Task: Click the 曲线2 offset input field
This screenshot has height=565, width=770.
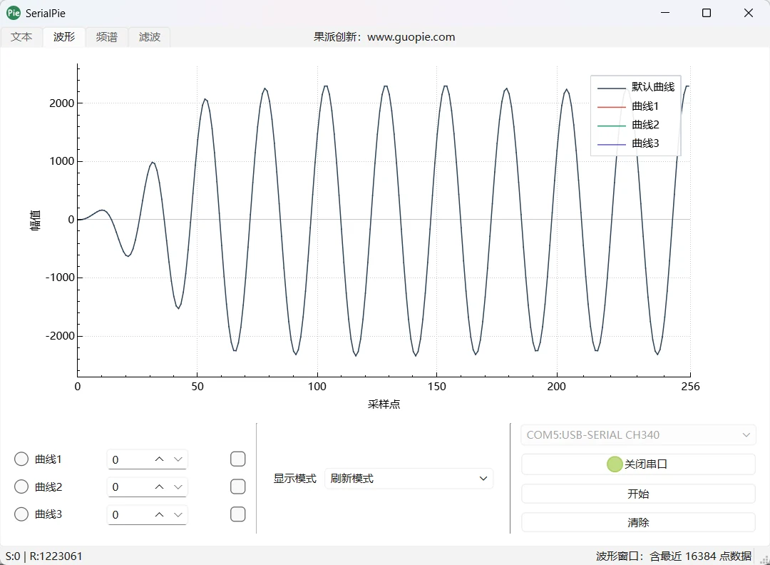Action: 129,487
